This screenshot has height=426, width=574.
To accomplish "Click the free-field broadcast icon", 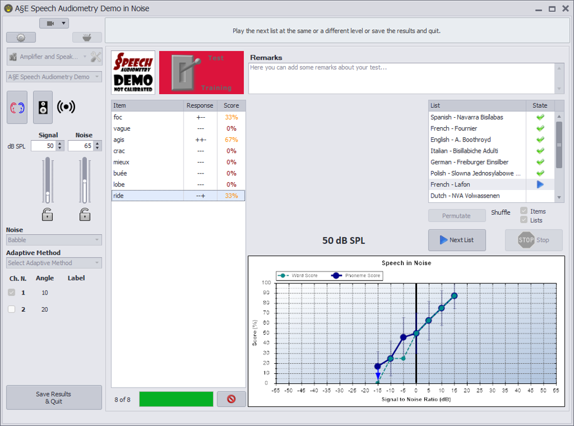I will coord(66,107).
